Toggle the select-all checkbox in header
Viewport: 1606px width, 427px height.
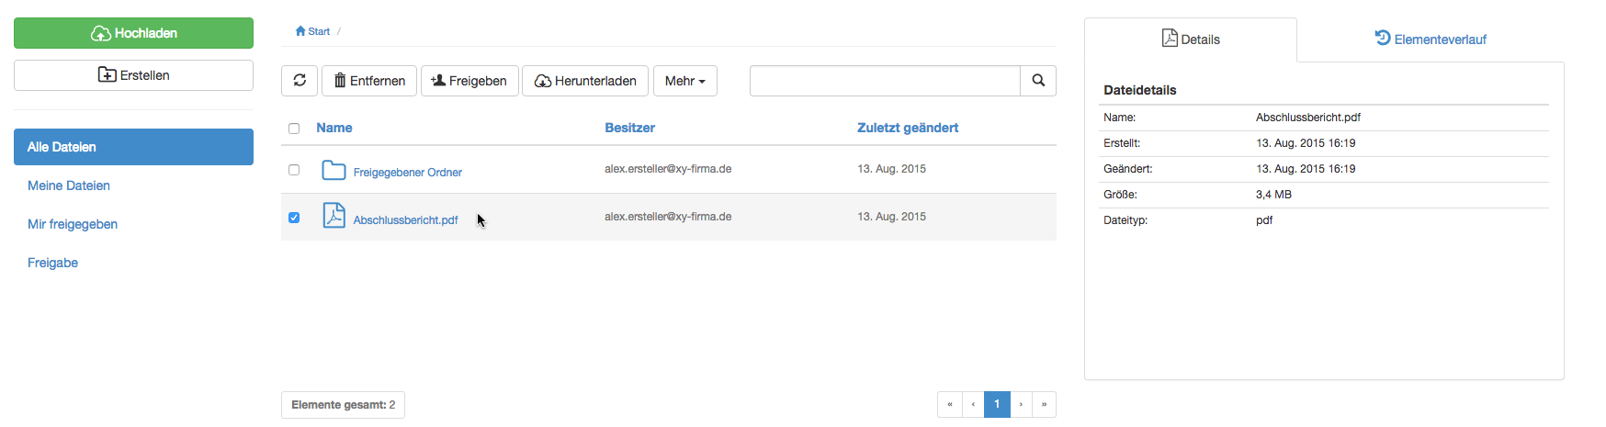(294, 129)
